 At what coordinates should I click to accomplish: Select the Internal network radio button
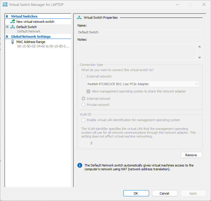(x=84, y=99)
